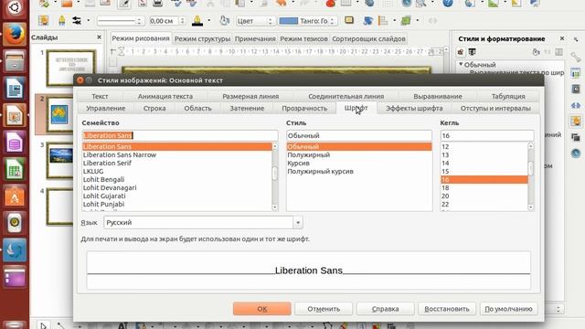Open the Табуляция tab
The image size is (585, 329).
(508, 96)
